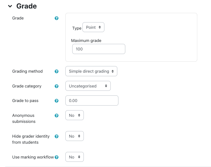The image size is (211, 167).
Task: View help for Grade to pass
Action: pyautogui.click(x=57, y=101)
